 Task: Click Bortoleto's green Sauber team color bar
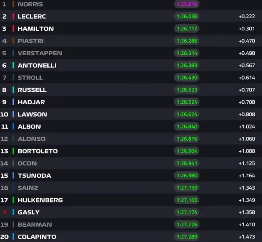(x=13, y=151)
